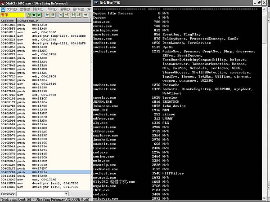270x202 pixels.
Task: Click inside the Command input field
Action: pos(41,194)
